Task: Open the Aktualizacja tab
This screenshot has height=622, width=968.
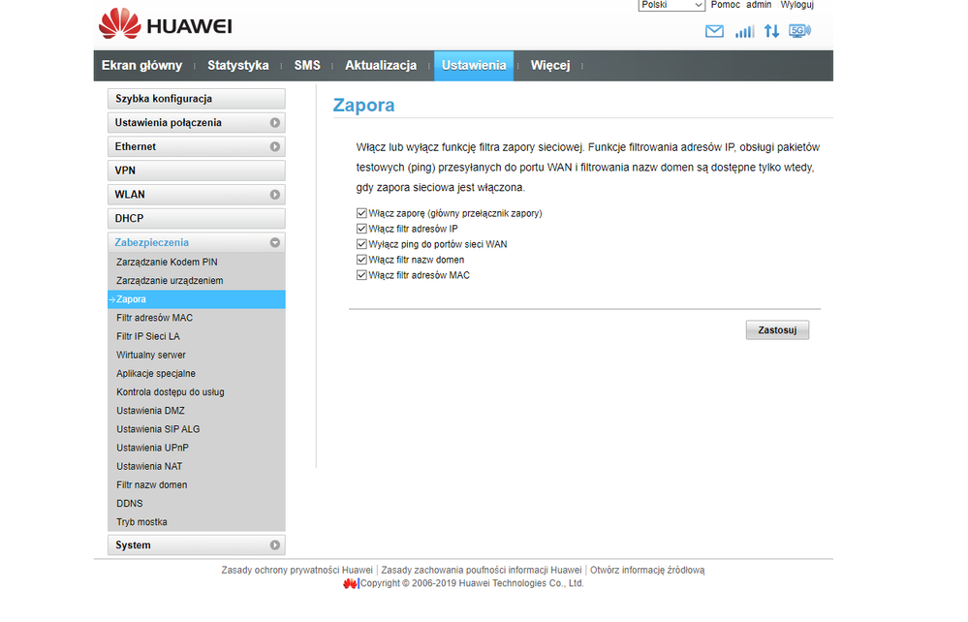Action: 380,66
